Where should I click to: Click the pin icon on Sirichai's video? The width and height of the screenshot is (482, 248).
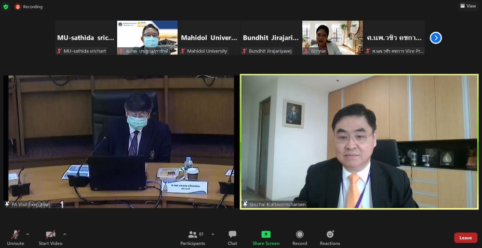click(245, 204)
